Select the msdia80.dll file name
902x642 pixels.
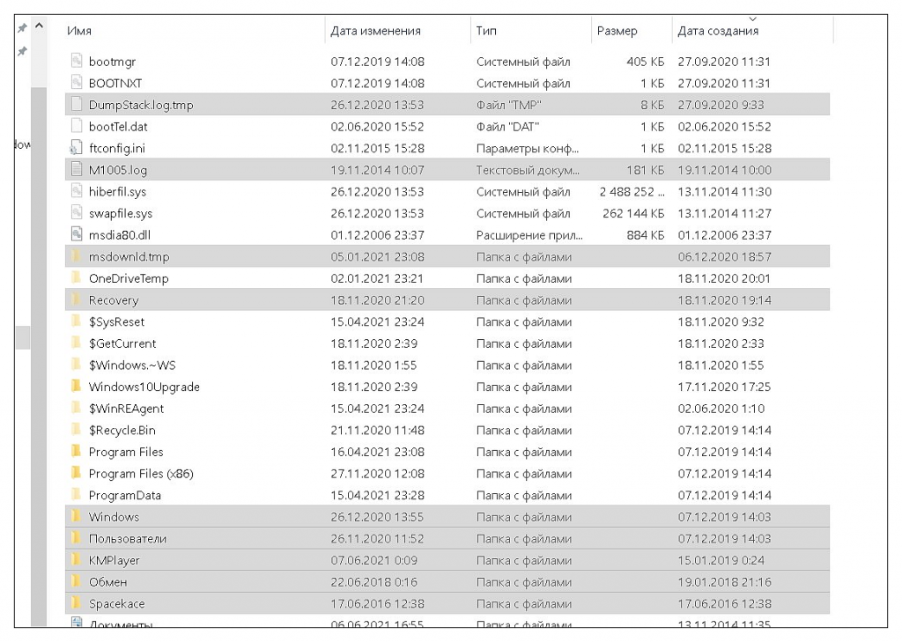tap(120, 235)
